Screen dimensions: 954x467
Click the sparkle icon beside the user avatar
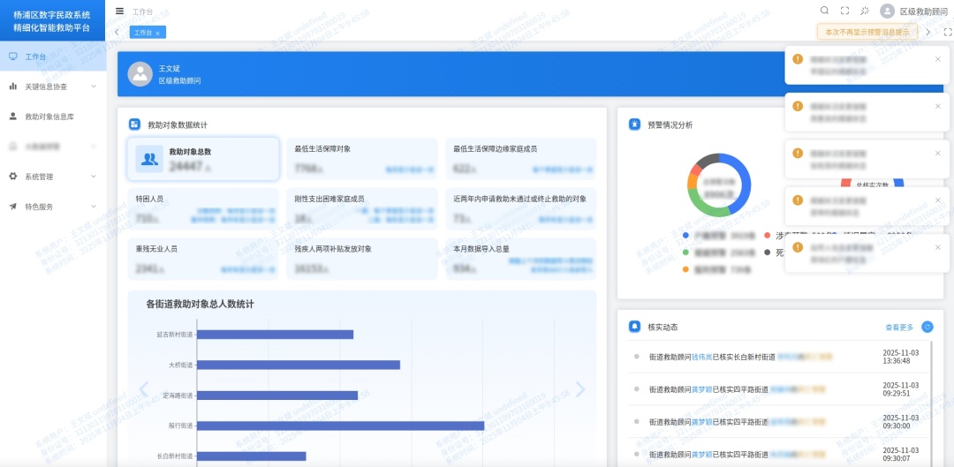pos(865,11)
